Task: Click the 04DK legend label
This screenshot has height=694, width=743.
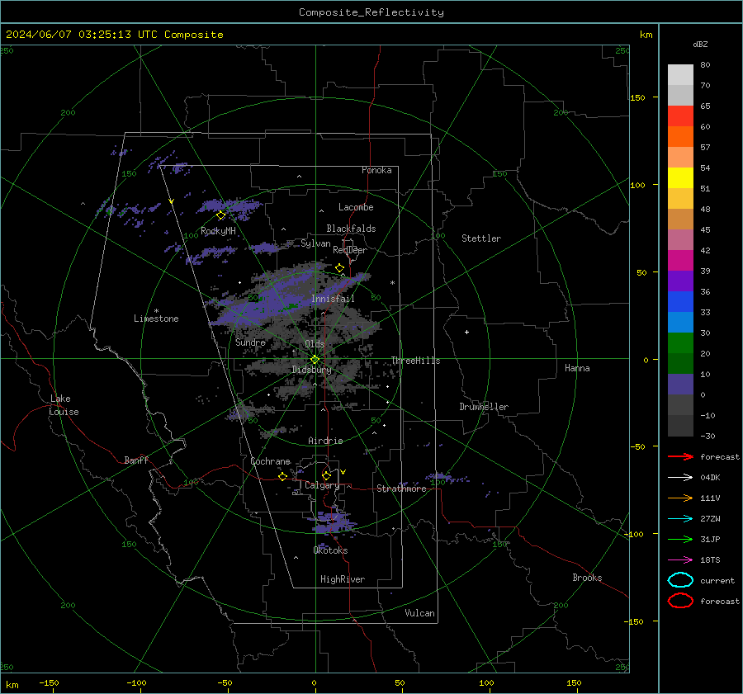Action: 710,478
